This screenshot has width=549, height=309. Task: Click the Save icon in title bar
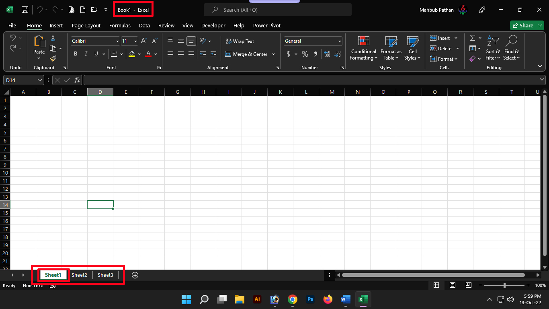click(x=25, y=10)
